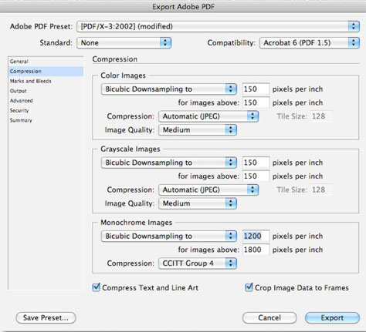Open the Standard dropdown set to None

tap(124, 42)
